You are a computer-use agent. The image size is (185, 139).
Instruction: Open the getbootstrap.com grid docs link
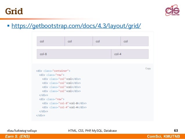(76, 26)
